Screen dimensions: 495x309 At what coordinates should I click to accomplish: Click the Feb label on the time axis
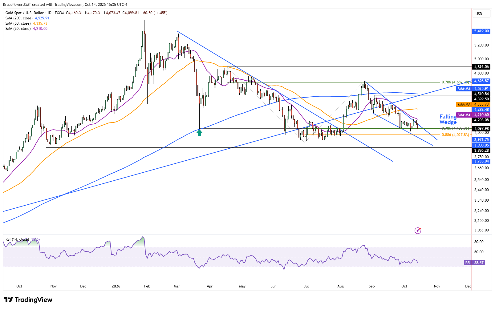point(147,286)
